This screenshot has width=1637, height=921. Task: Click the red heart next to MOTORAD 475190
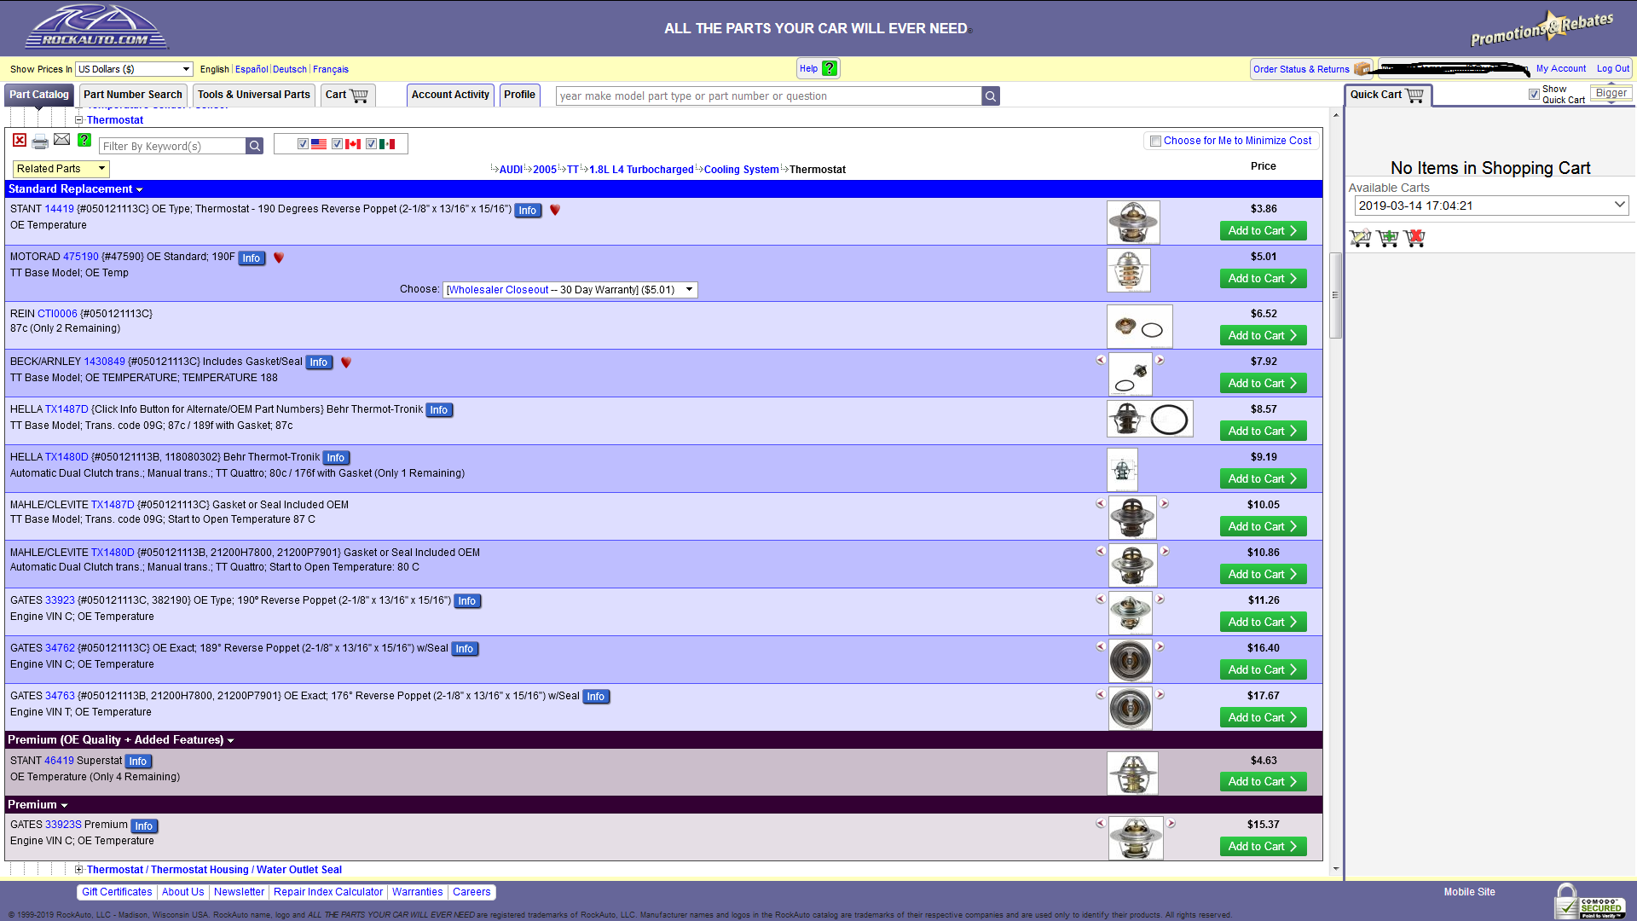click(x=279, y=258)
